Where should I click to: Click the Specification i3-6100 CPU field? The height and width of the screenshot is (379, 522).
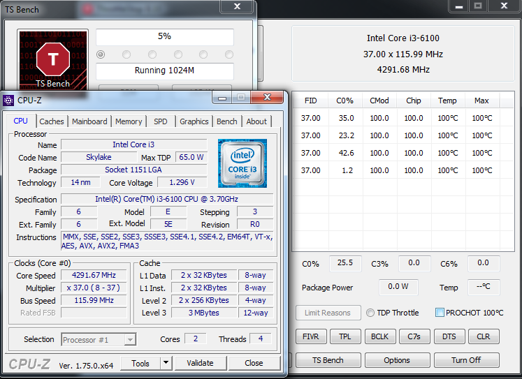[167, 199]
